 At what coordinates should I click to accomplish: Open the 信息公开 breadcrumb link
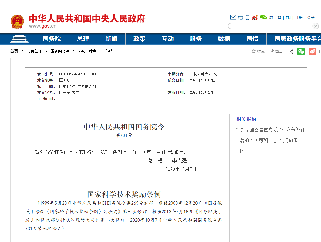point(34,51)
